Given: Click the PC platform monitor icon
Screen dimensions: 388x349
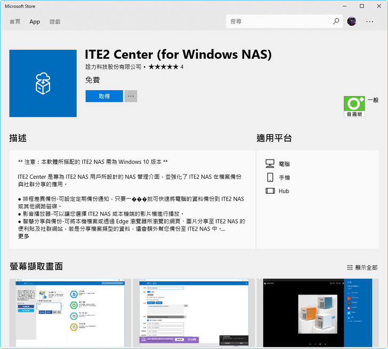Looking at the screenshot, I should point(270,163).
